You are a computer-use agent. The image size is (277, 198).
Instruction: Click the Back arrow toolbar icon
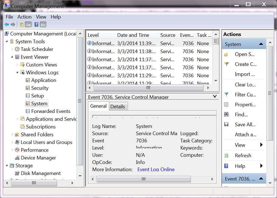[7, 24]
